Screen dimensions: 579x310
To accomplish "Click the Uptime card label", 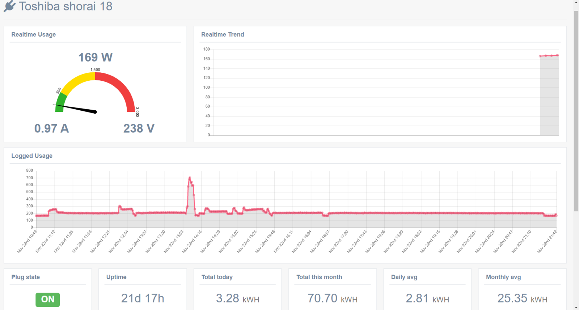I will tap(117, 277).
